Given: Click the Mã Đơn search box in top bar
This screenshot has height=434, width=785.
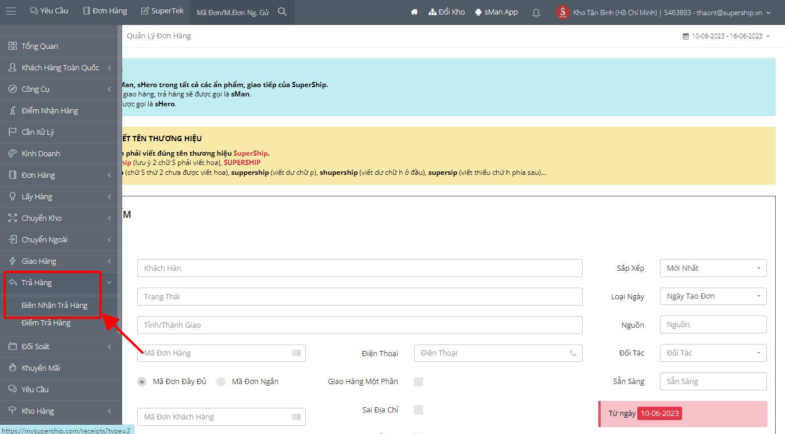Looking at the screenshot, I should [x=234, y=12].
